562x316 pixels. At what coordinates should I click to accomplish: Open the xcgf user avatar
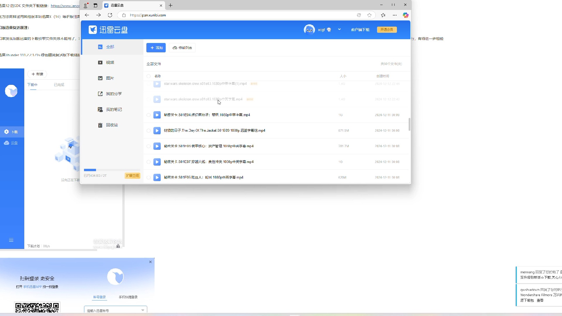point(309,30)
